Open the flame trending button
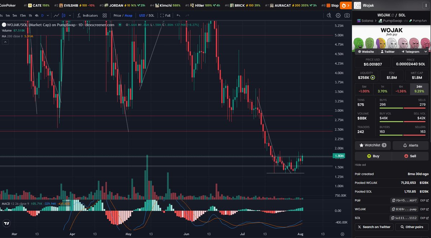The width and height of the screenshot is (431, 238). pyautogui.click(x=346, y=5)
